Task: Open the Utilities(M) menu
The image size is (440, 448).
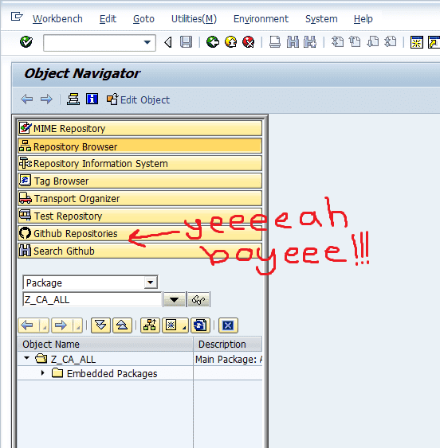Action: point(194,19)
